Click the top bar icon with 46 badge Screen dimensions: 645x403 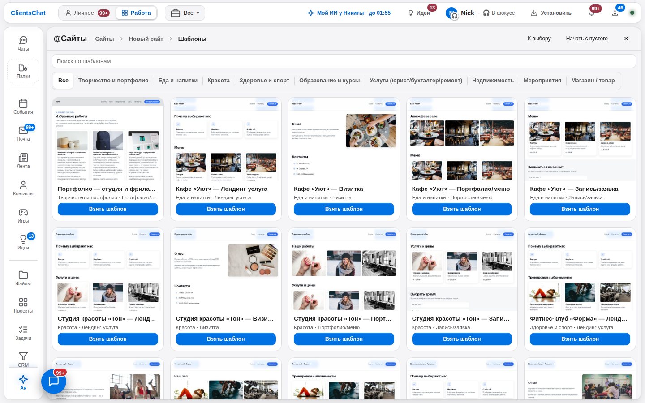615,13
